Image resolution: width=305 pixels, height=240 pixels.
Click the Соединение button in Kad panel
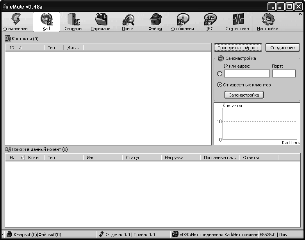[x=282, y=48]
